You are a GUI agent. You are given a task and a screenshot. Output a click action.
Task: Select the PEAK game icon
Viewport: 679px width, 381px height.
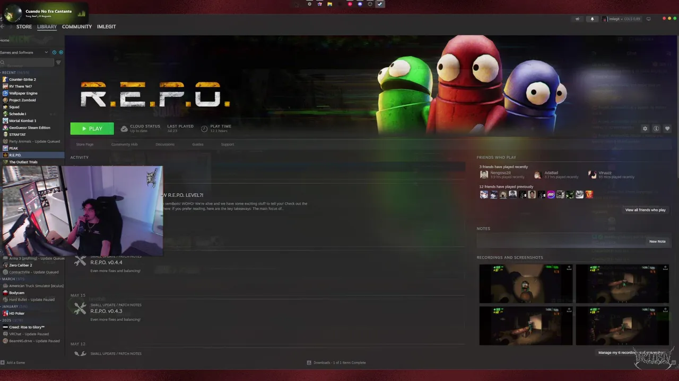click(x=5, y=148)
